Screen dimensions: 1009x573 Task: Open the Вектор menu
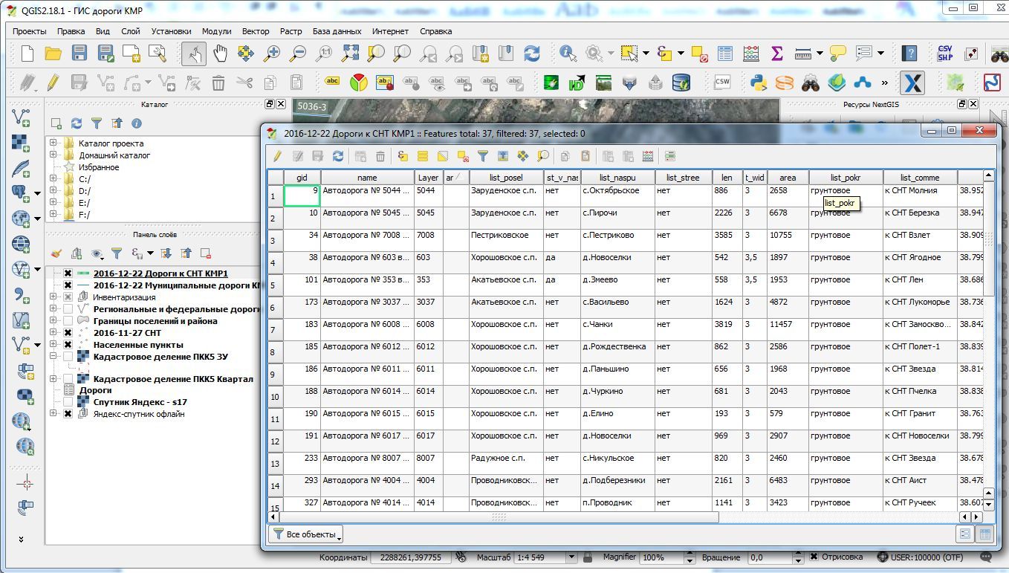click(256, 31)
